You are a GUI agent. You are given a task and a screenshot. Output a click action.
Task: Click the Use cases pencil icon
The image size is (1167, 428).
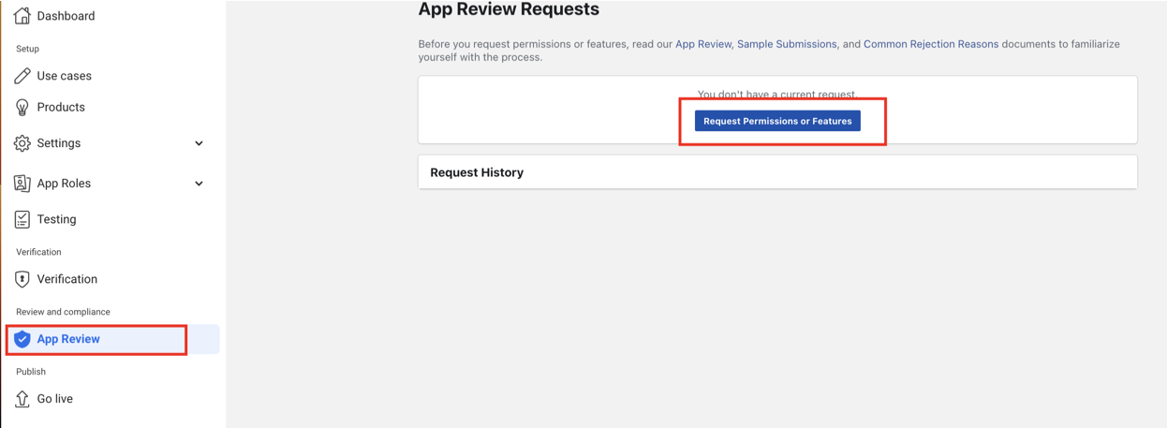[x=22, y=76]
